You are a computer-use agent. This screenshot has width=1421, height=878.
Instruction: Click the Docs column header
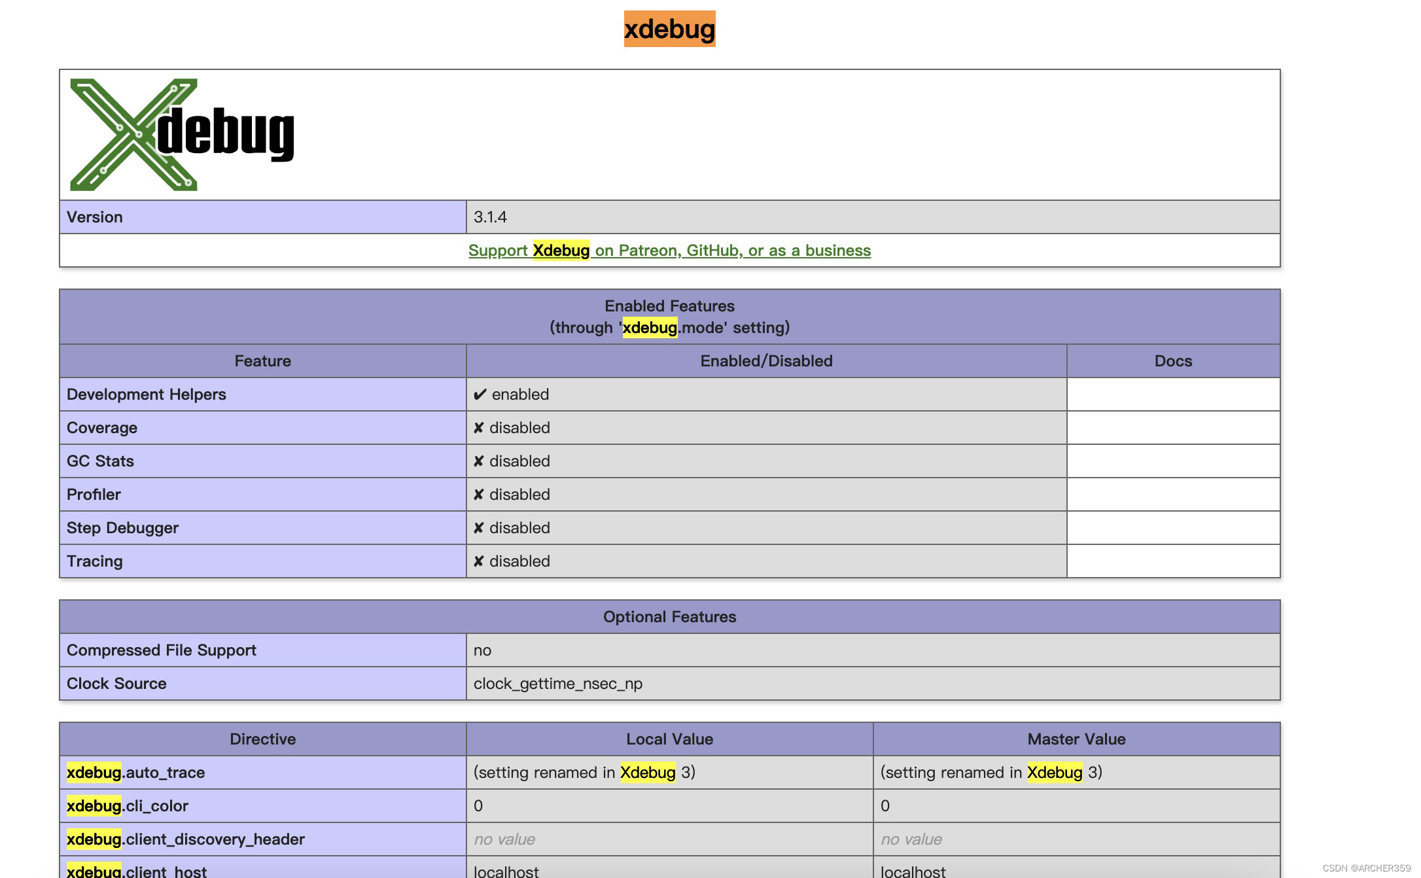pyautogui.click(x=1172, y=361)
